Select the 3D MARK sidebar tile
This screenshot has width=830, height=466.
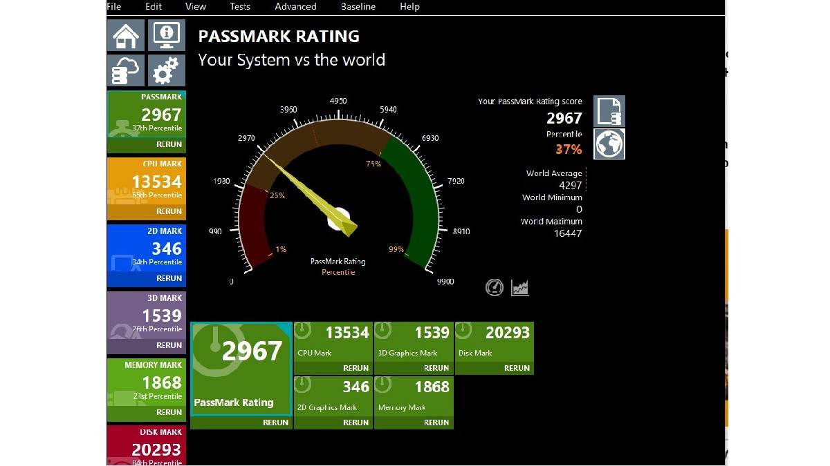coord(146,321)
